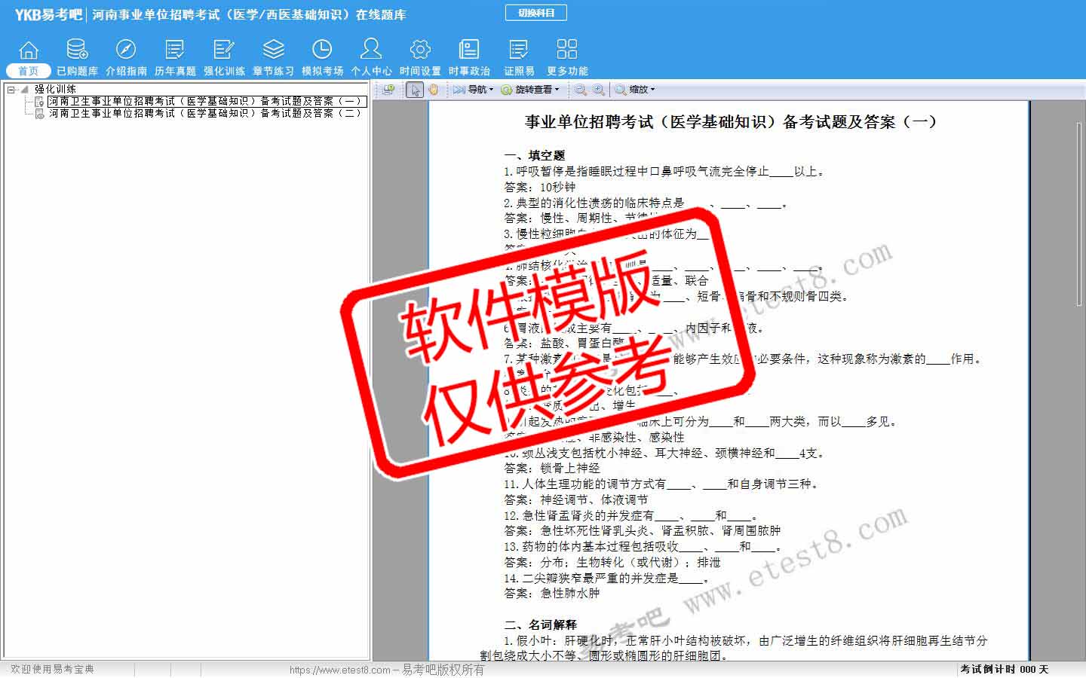Click the 切换科目 switch subject button

tap(535, 13)
